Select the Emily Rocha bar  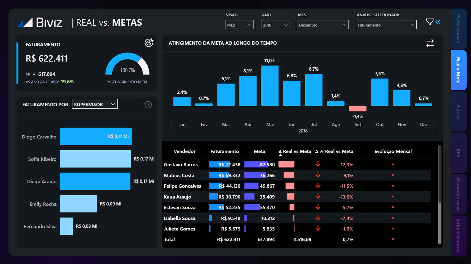(78, 204)
